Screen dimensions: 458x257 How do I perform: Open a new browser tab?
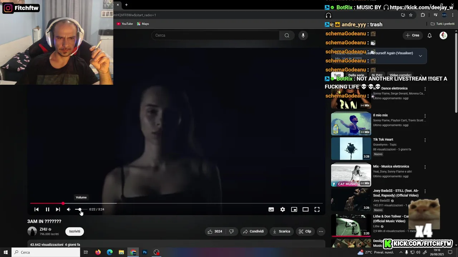pyautogui.click(x=126, y=5)
